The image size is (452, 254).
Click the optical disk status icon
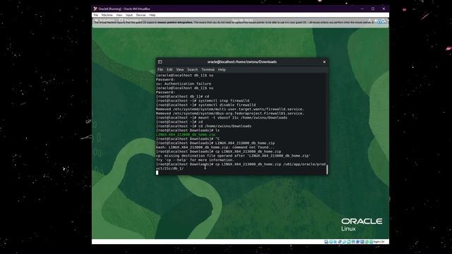[x=331, y=241]
